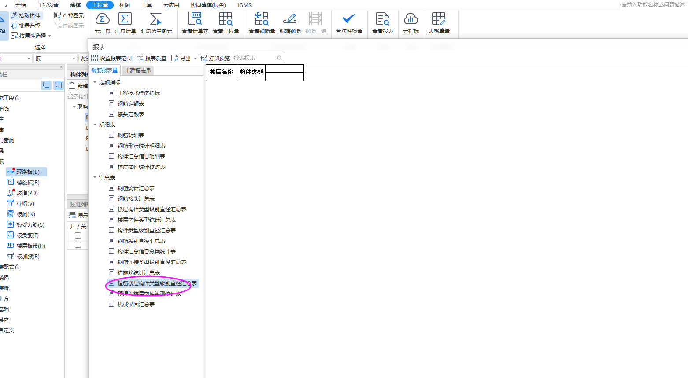Select 螺旋板(B) component type

pos(23,183)
